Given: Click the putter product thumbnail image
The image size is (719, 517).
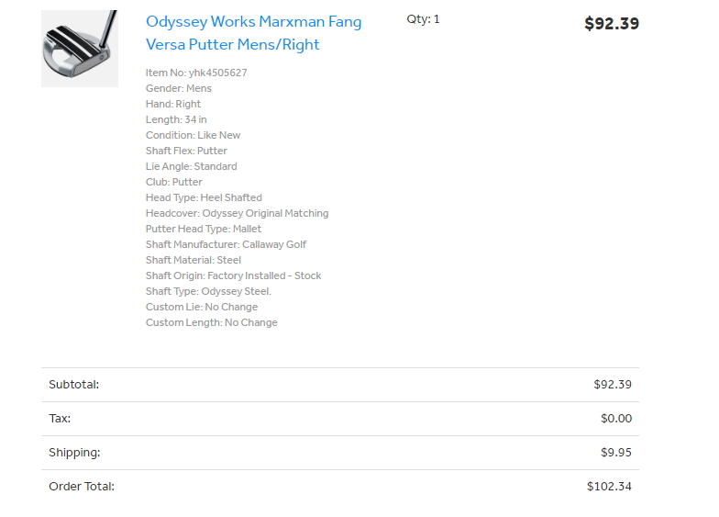Looking at the screenshot, I should (x=80, y=49).
